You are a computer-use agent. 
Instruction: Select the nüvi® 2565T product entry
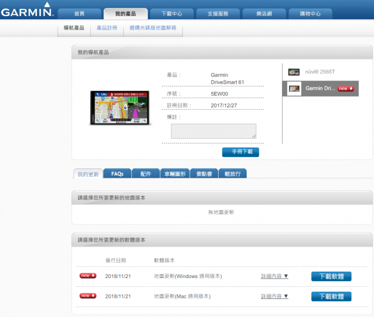320,72
